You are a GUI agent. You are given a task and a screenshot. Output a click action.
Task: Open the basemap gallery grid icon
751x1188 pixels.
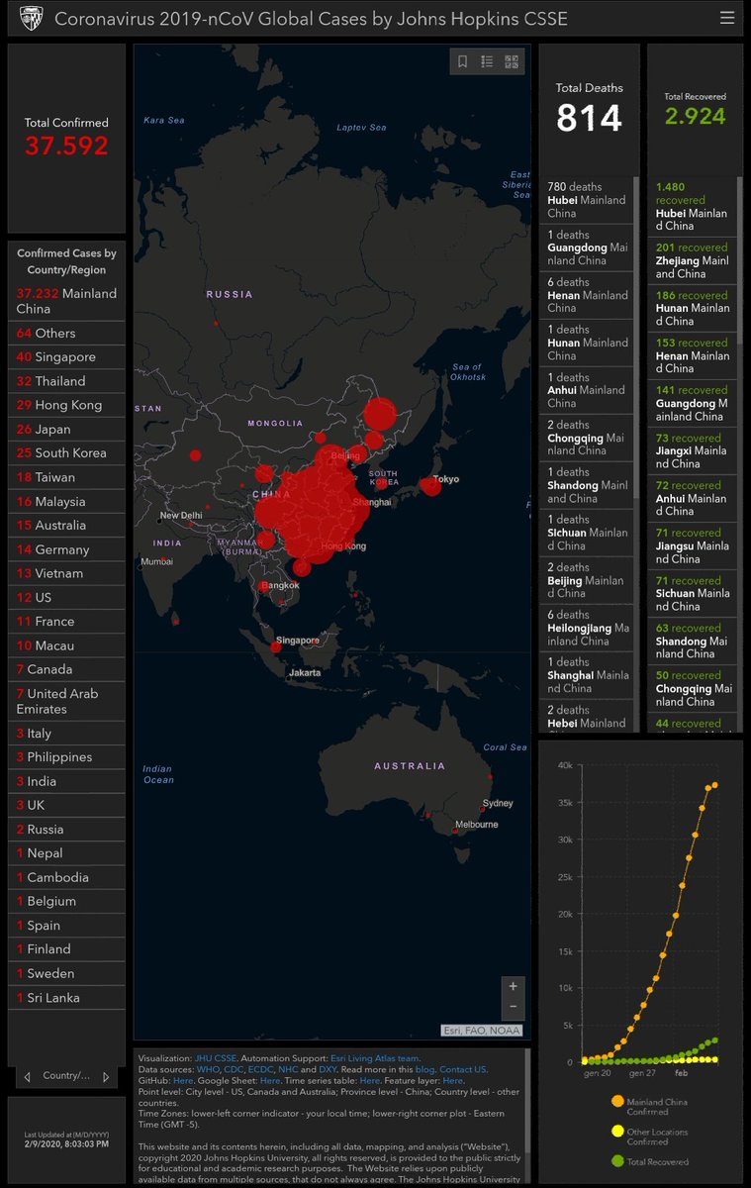coord(512,61)
